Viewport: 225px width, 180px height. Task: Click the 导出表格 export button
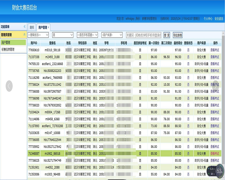coord(178,35)
